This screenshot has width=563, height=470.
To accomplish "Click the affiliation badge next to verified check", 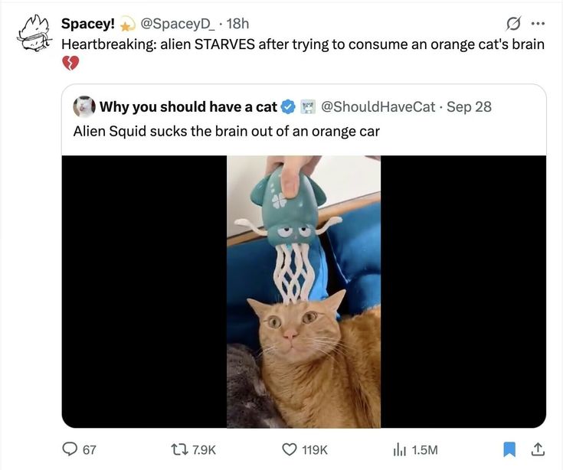I will point(309,106).
